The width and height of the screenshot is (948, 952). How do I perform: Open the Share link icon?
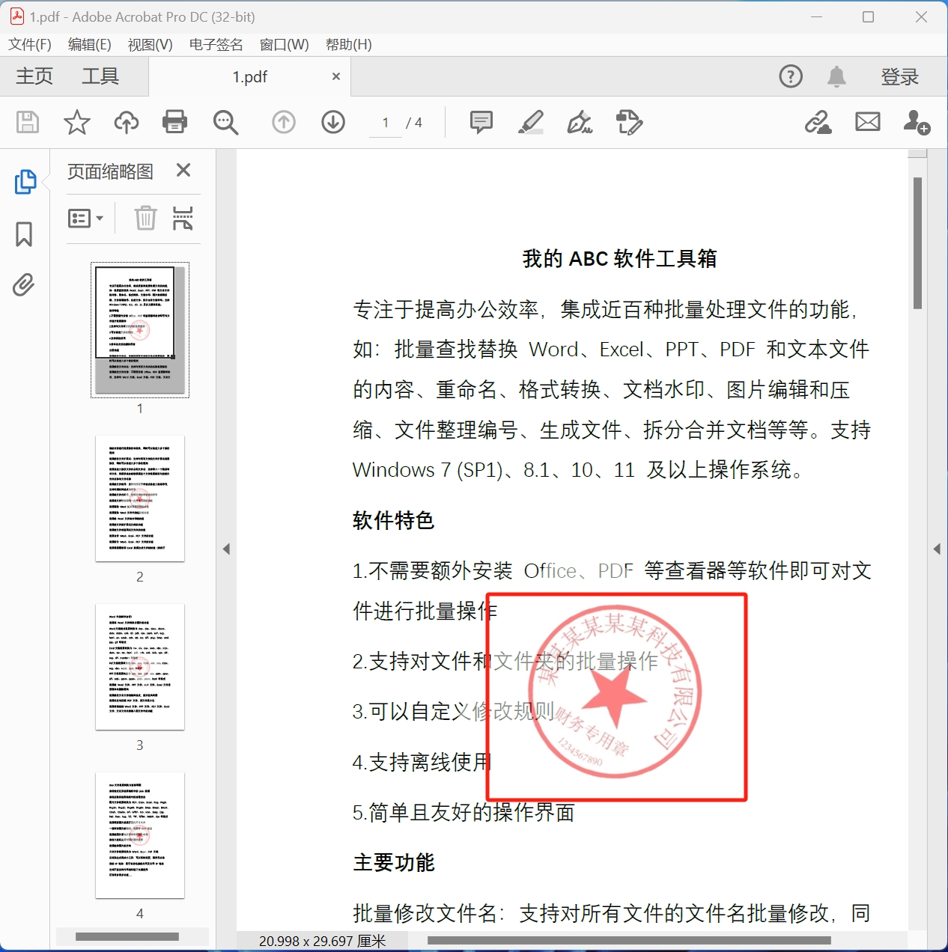pyautogui.click(x=818, y=122)
